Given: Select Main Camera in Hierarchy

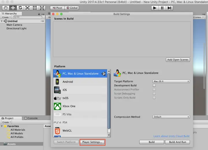Looking at the screenshot, I should [x=14, y=25].
